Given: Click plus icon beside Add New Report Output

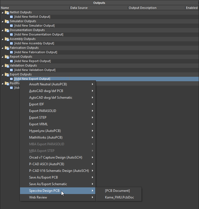Looking at the screenshot, I should pos(11,61).
